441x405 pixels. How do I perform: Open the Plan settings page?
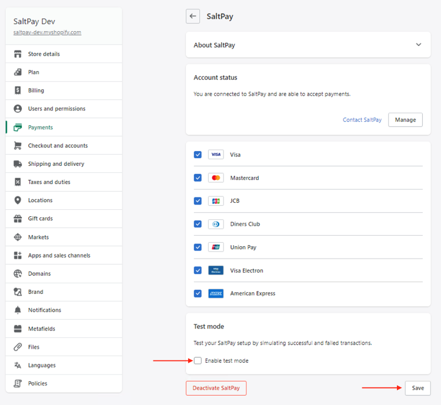(x=64, y=72)
